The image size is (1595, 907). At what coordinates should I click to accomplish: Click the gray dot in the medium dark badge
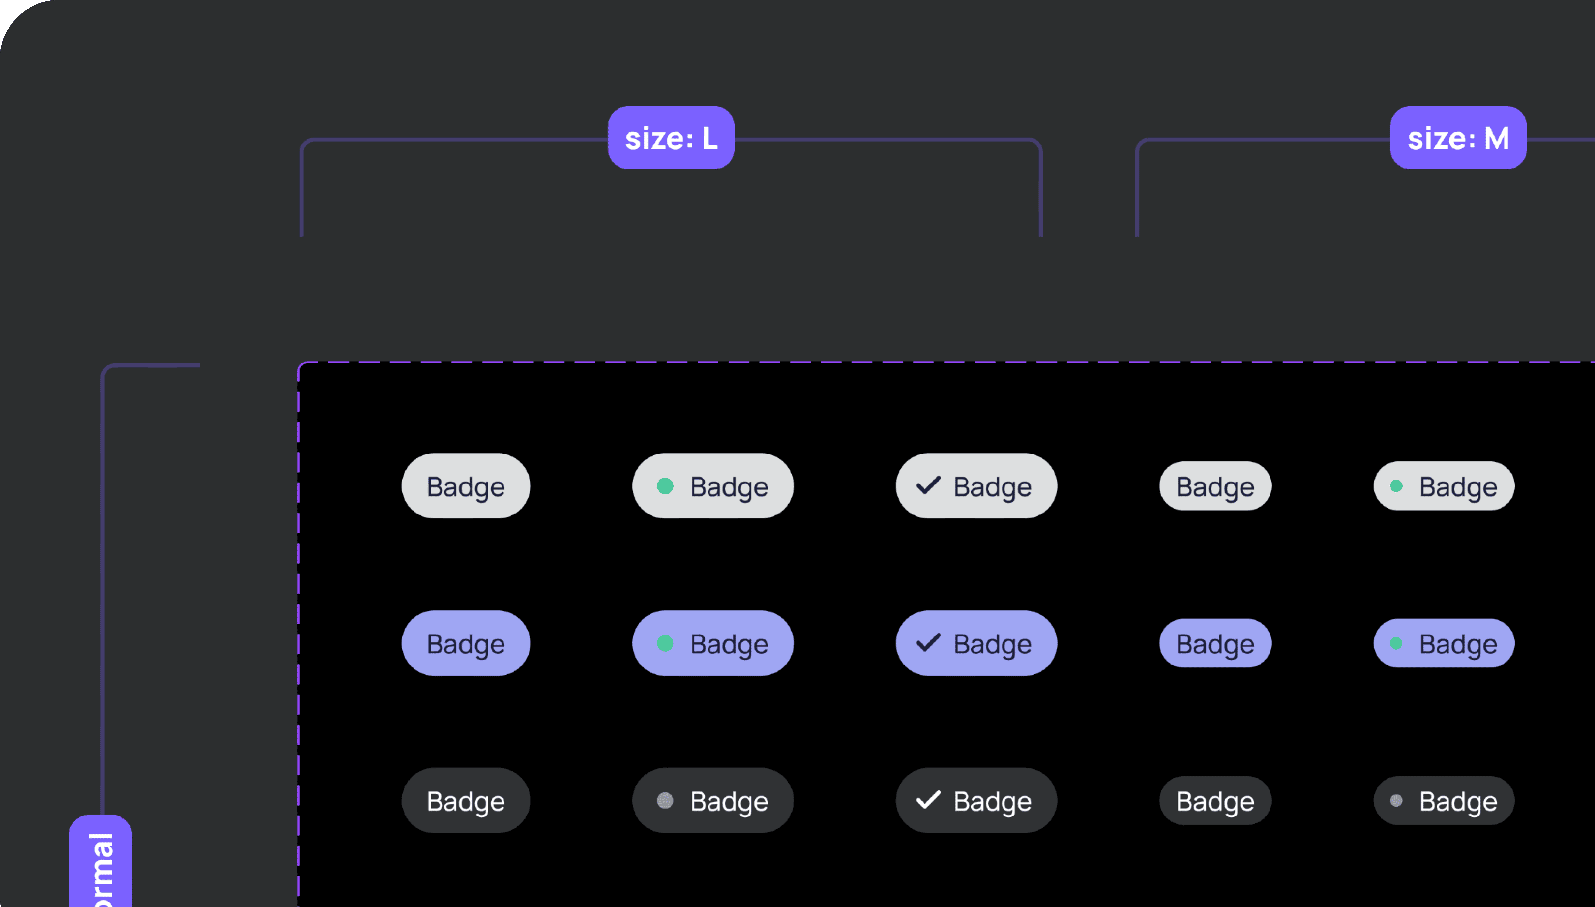1396,800
